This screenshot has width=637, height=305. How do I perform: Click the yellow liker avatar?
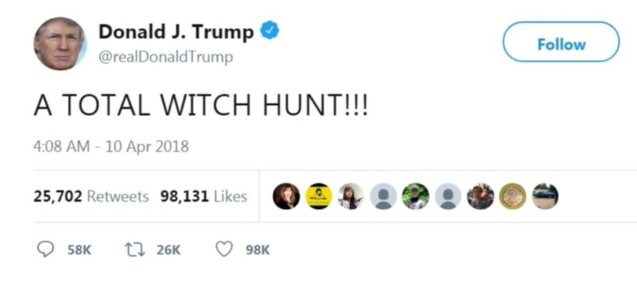[318, 196]
